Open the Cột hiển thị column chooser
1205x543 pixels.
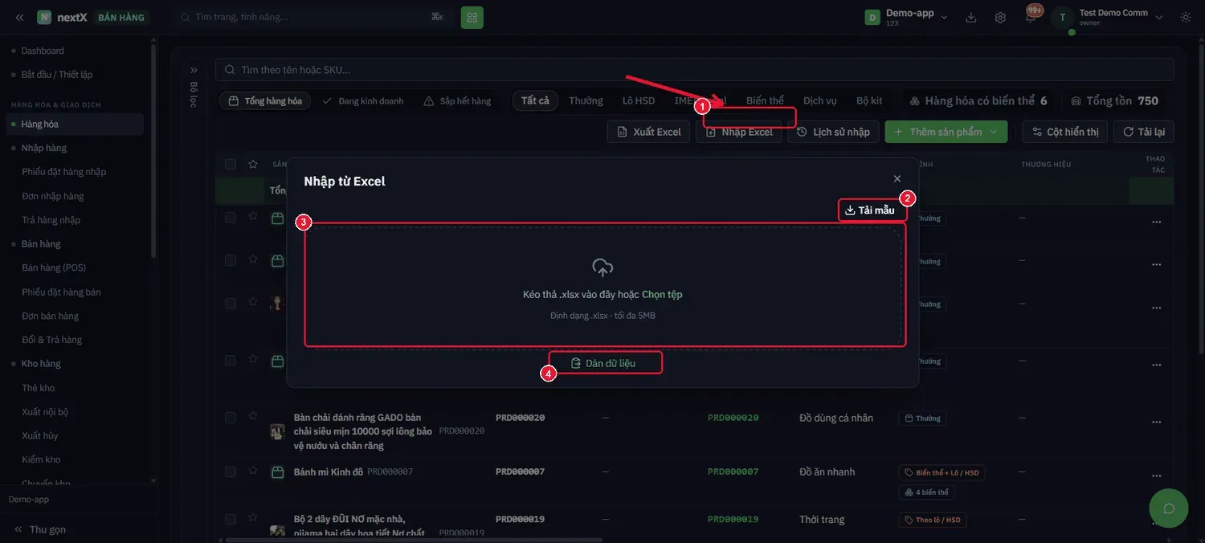1065,132
